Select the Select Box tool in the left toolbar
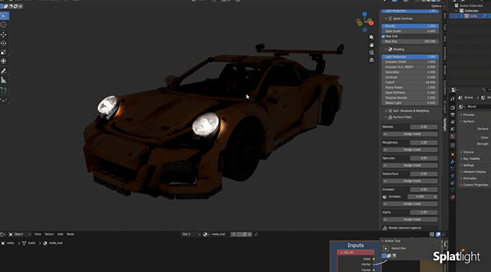This screenshot has height=272, width=491. [x=4, y=16]
